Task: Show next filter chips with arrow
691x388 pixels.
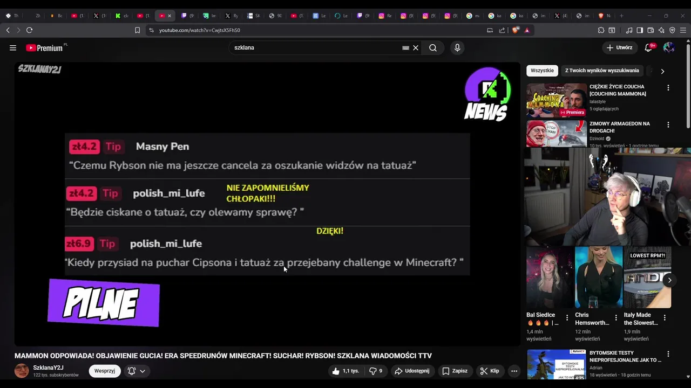Action: click(x=662, y=71)
